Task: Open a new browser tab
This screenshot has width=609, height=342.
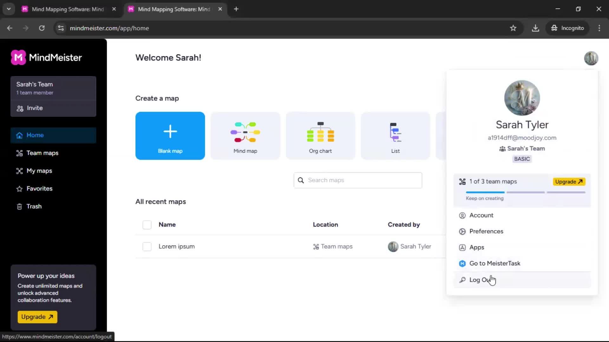Action: click(236, 9)
